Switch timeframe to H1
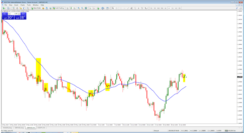This screenshot has height=133, width=244. [x=166, y=8]
